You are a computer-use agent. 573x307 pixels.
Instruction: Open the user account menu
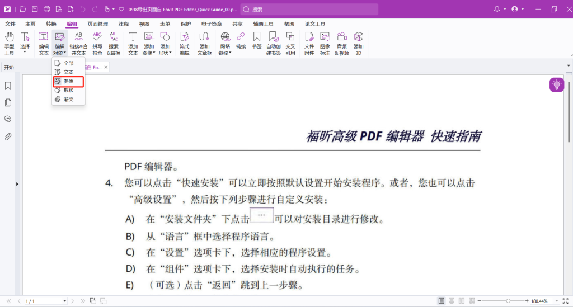(515, 9)
